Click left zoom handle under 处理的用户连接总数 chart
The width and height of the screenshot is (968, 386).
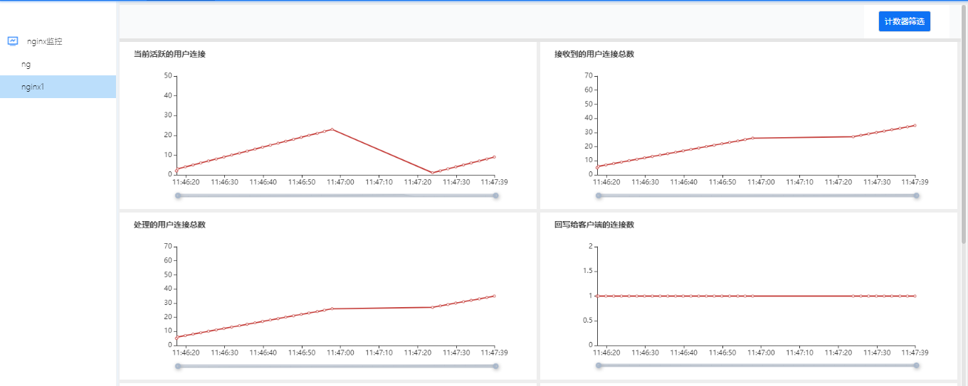tap(178, 366)
